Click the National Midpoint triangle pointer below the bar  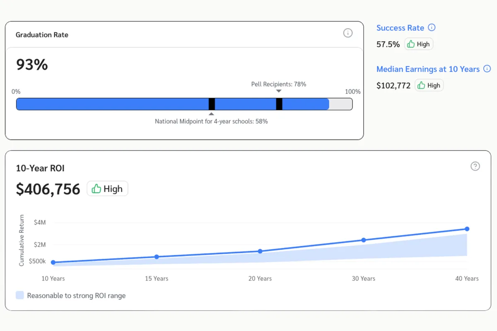pos(212,114)
